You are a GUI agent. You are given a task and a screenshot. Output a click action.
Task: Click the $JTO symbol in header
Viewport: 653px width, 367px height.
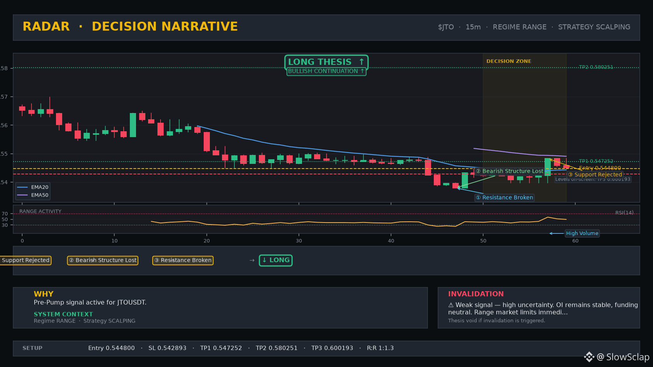[446, 27]
